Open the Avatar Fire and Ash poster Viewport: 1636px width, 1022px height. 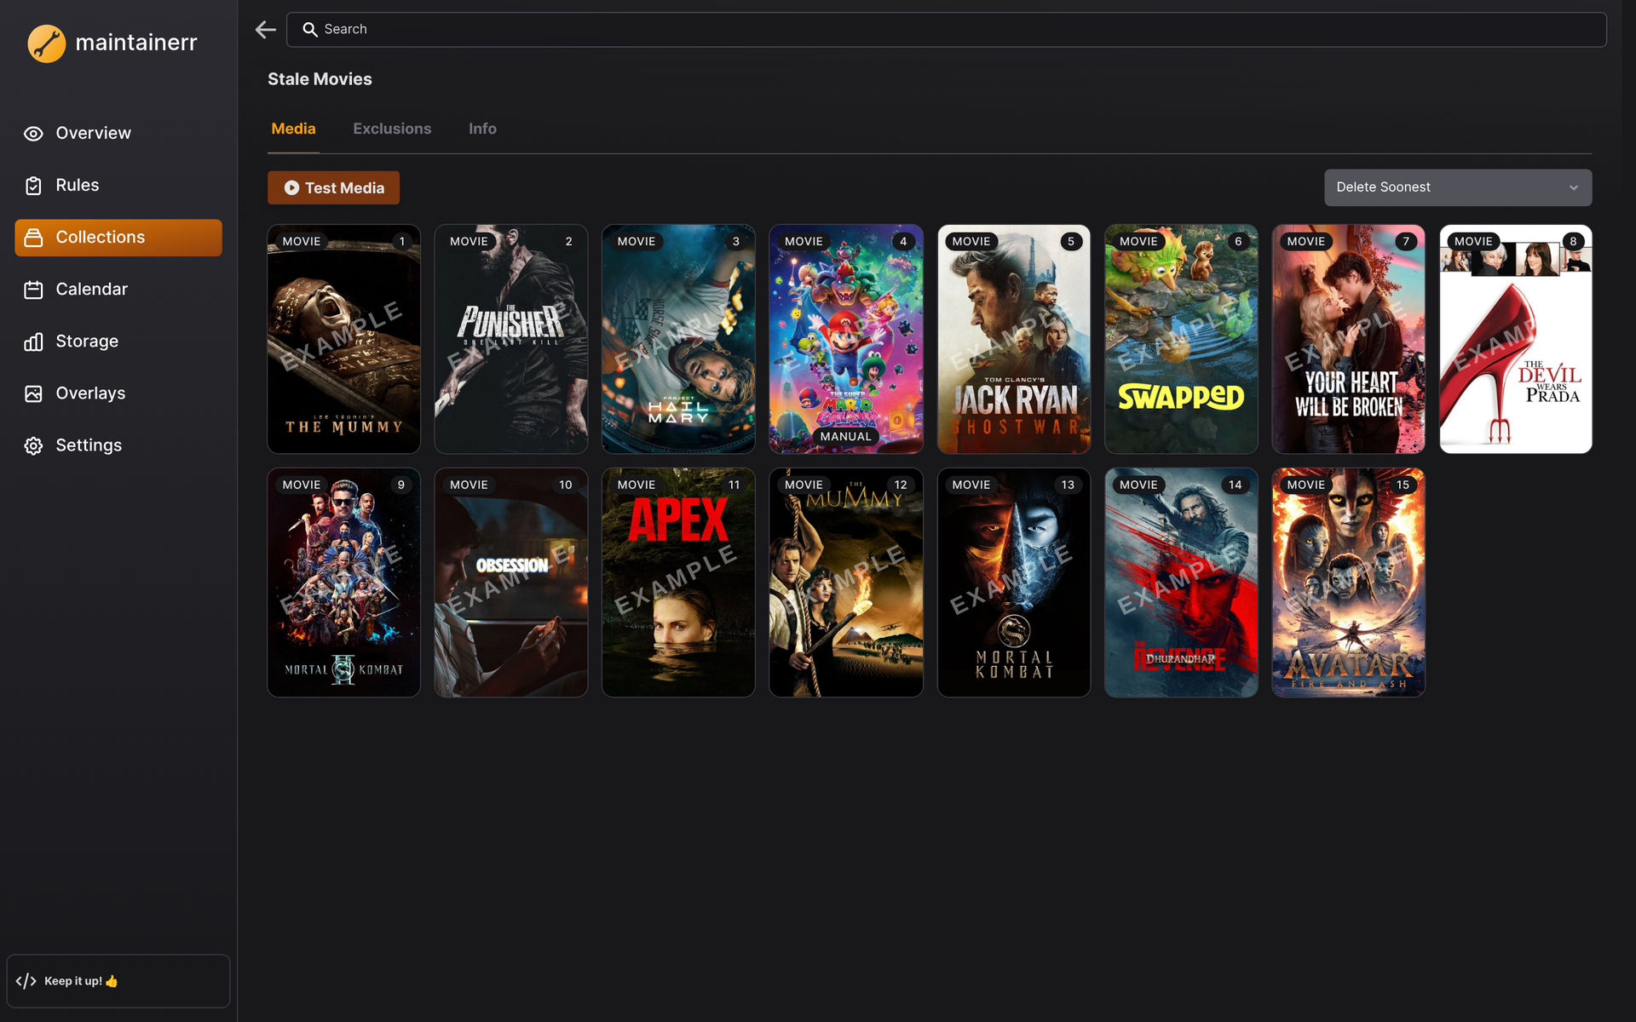[x=1349, y=583]
